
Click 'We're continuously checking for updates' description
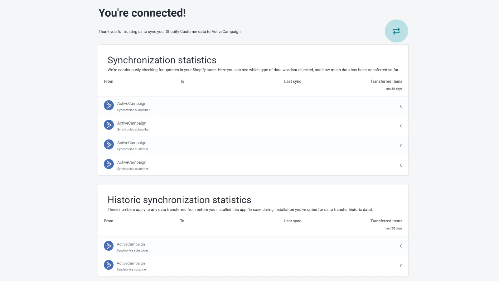coord(253,70)
